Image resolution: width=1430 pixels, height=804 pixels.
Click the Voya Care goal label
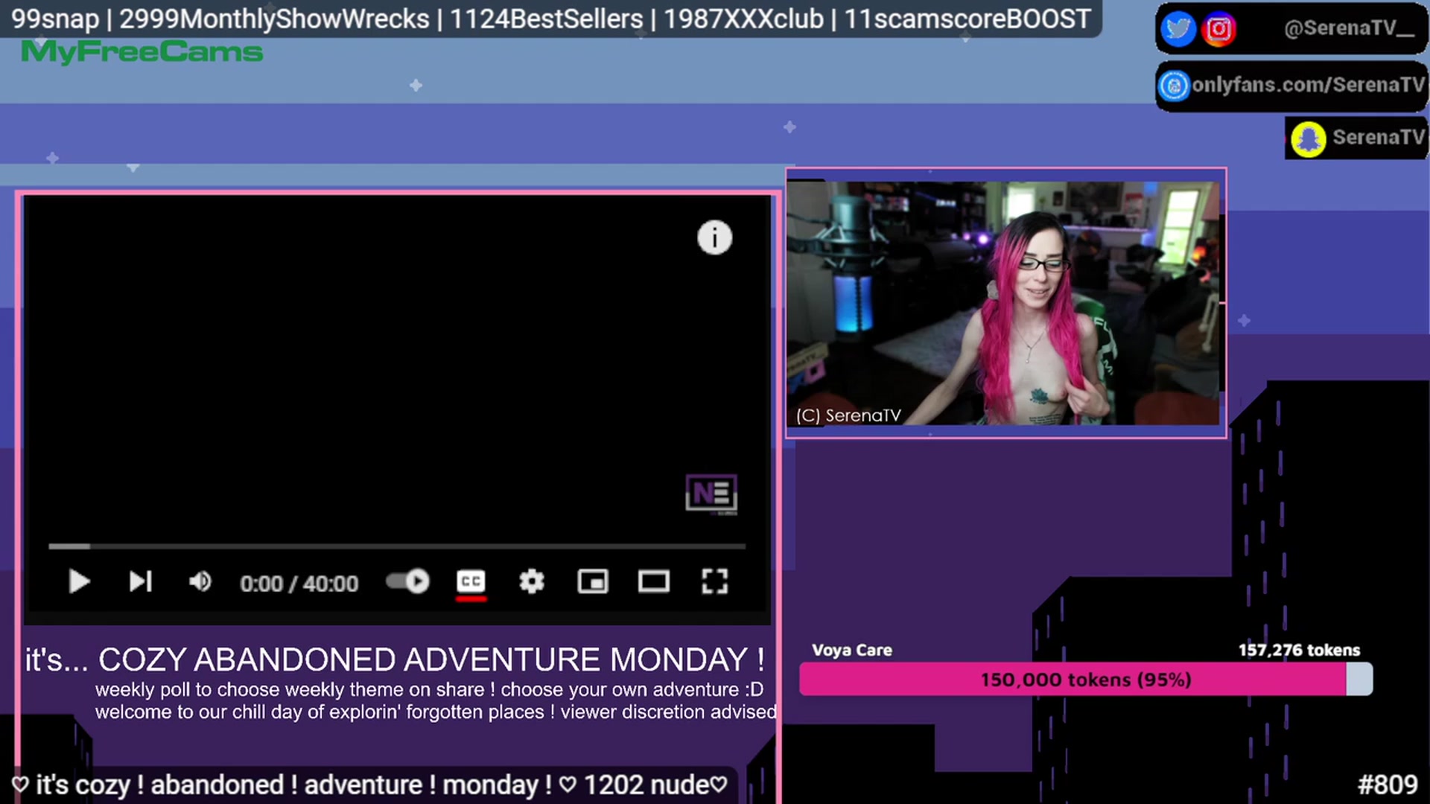click(x=852, y=650)
